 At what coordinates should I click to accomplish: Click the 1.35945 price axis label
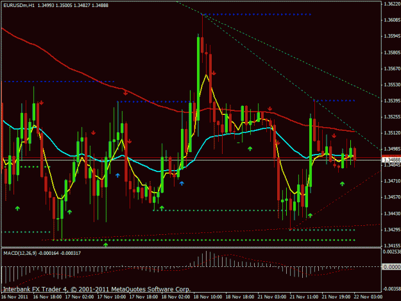[392, 36]
